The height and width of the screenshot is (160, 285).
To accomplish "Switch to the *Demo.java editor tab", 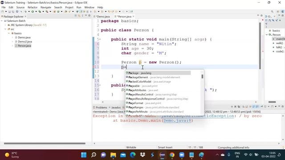I will pos(102,16).
